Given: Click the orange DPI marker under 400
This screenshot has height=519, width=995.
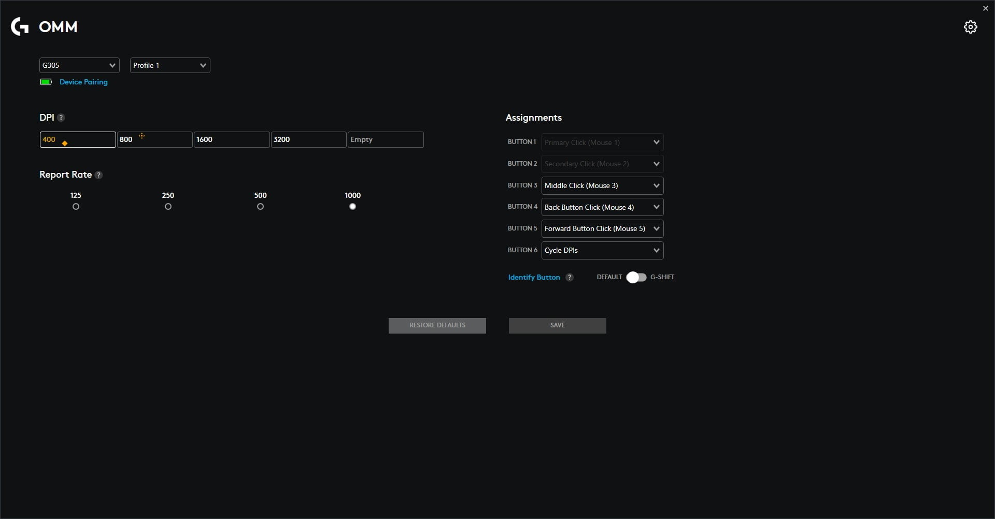Looking at the screenshot, I should click(64, 143).
